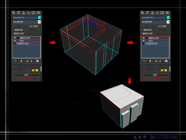Switch to Display tab in right command panel

(162, 13)
